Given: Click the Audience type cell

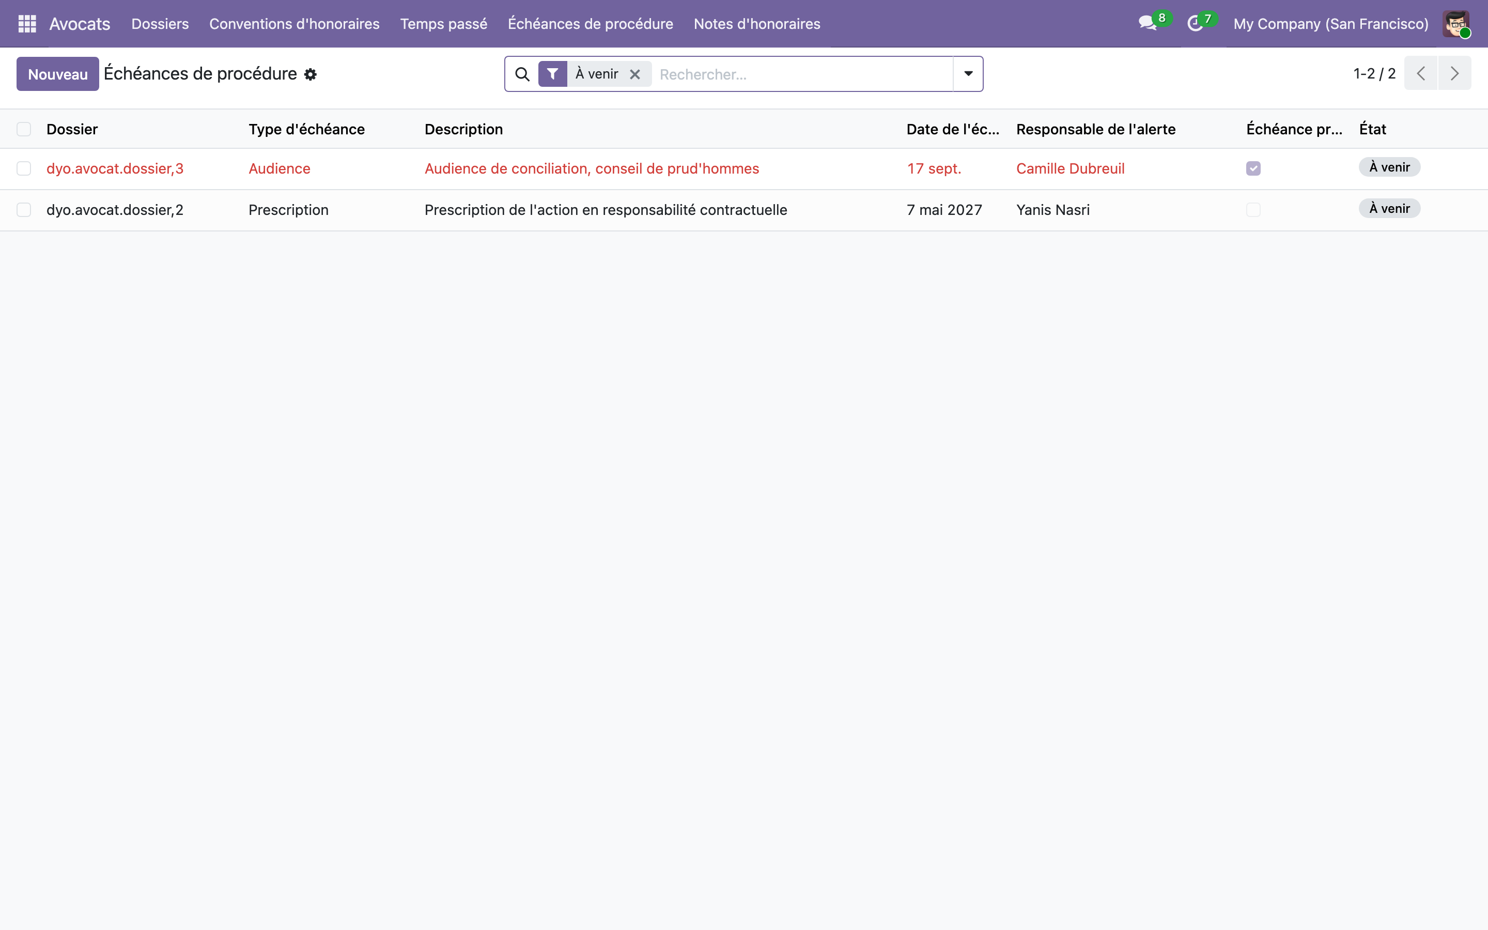Looking at the screenshot, I should (x=279, y=168).
